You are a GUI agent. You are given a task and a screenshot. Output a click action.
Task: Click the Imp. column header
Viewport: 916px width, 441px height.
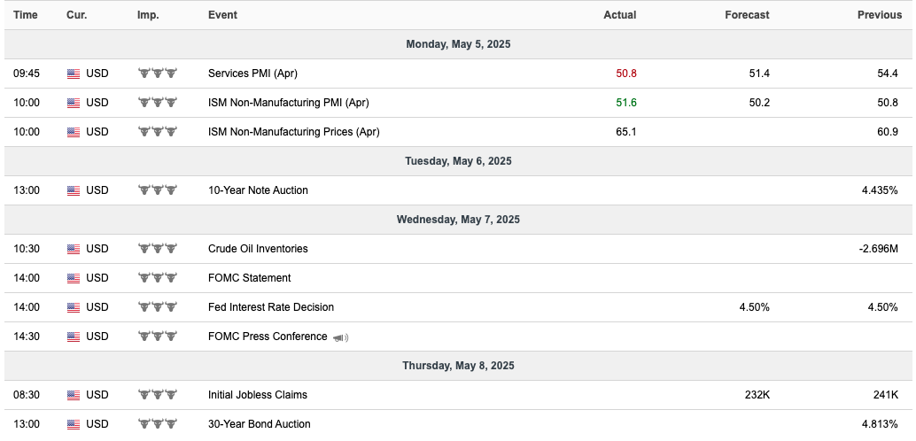[148, 15]
